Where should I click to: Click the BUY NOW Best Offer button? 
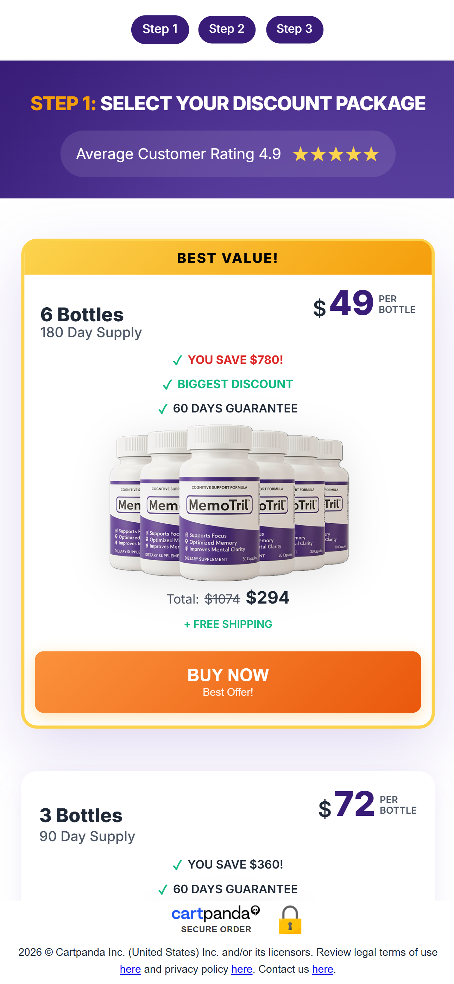[x=228, y=681]
